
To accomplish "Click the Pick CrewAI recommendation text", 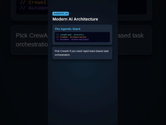I will click(82, 53).
